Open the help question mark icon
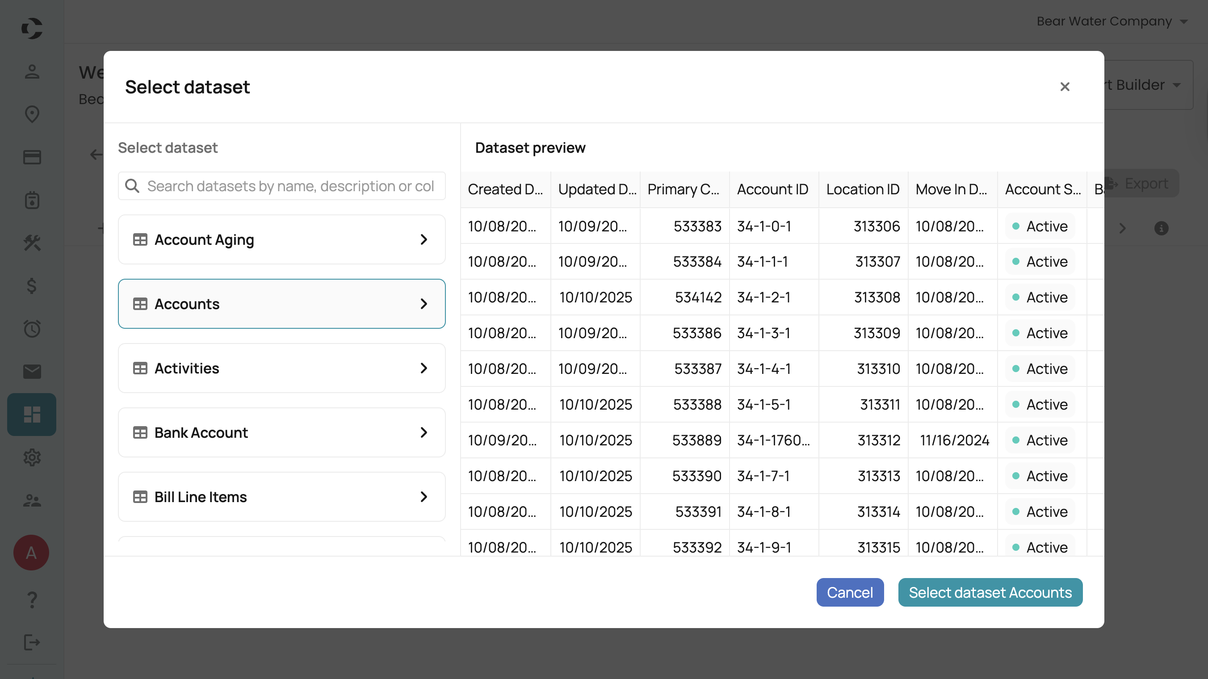The width and height of the screenshot is (1208, 679). [31, 600]
